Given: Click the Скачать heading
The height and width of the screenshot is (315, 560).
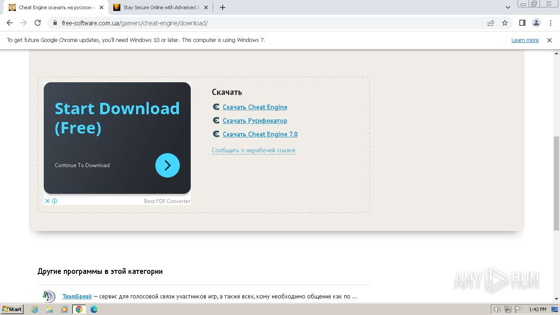Looking at the screenshot, I should (x=227, y=92).
